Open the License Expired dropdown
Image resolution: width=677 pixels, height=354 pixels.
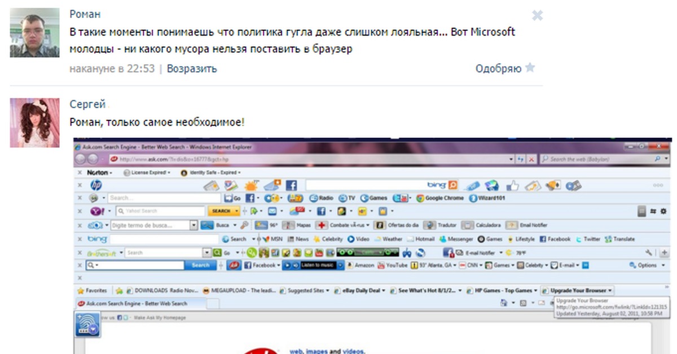[146, 172]
